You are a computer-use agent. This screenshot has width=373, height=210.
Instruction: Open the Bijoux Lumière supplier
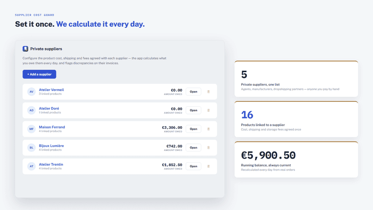coord(193,148)
